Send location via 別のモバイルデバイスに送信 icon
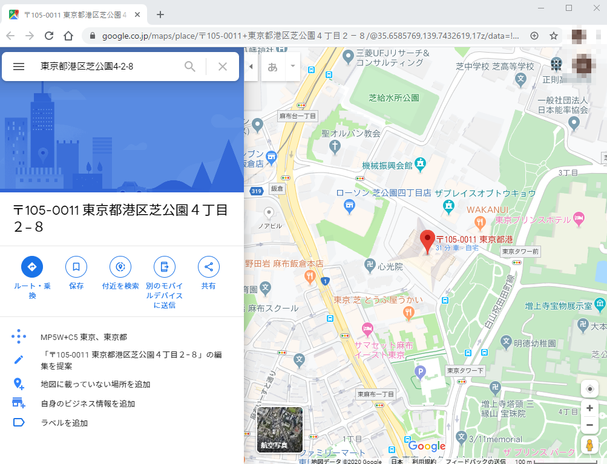607x464 pixels. click(164, 266)
